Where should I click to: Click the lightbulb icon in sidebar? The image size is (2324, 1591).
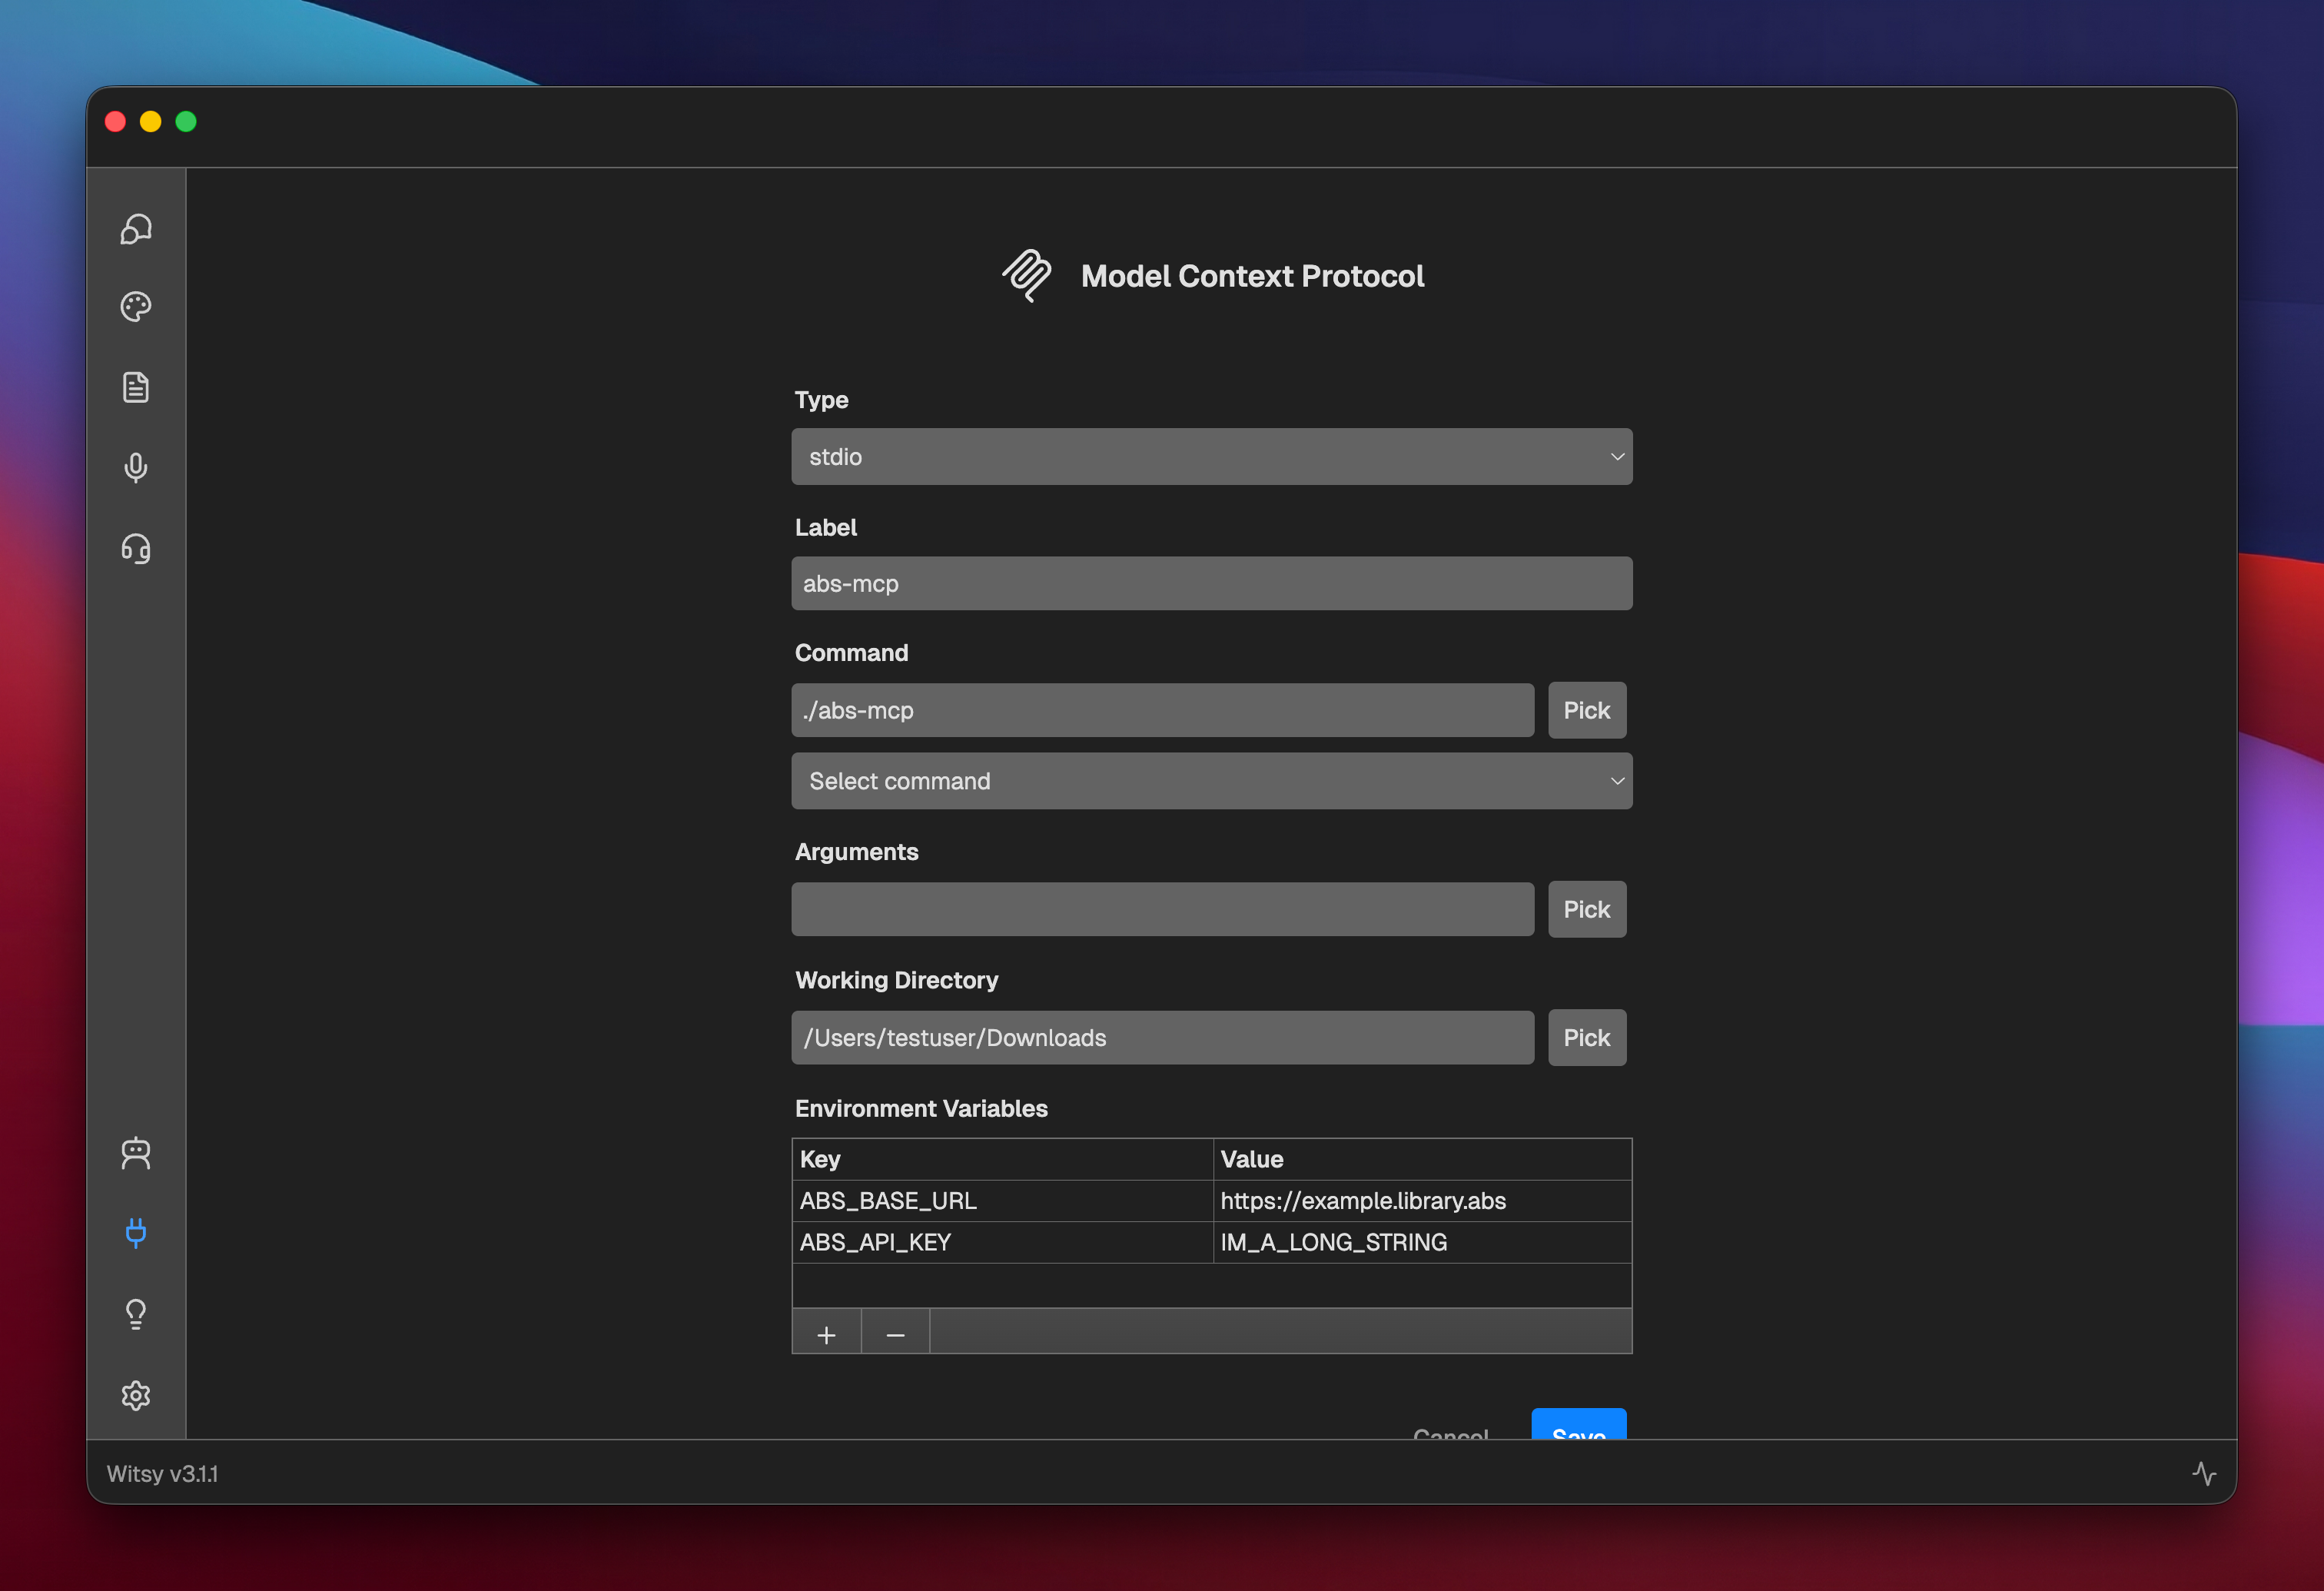coord(136,1313)
